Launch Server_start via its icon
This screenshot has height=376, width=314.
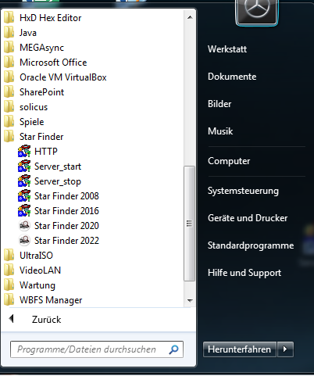[x=24, y=167]
